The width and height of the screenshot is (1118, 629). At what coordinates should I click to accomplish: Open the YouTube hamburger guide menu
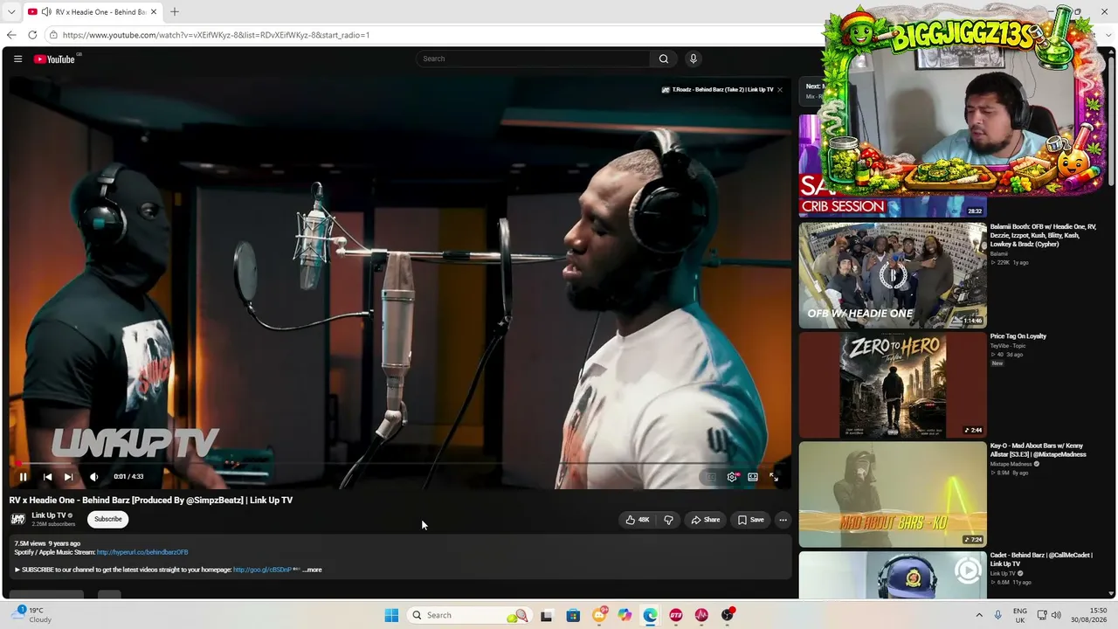coord(17,59)
